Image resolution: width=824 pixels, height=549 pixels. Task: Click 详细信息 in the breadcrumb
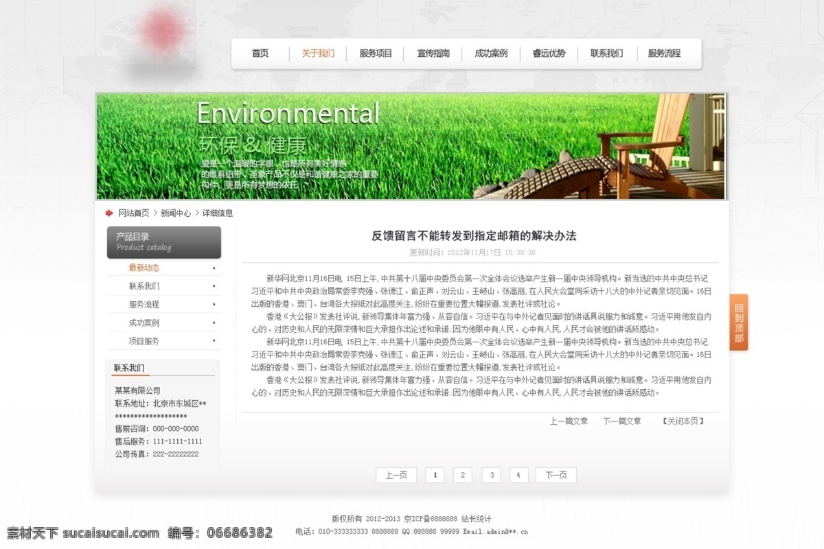click(218, 213)
